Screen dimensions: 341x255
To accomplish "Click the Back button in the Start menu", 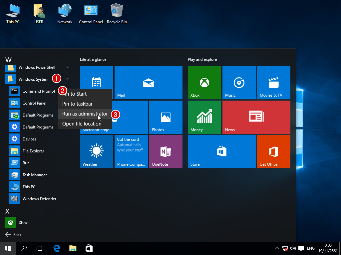I will tap(14, 235).
